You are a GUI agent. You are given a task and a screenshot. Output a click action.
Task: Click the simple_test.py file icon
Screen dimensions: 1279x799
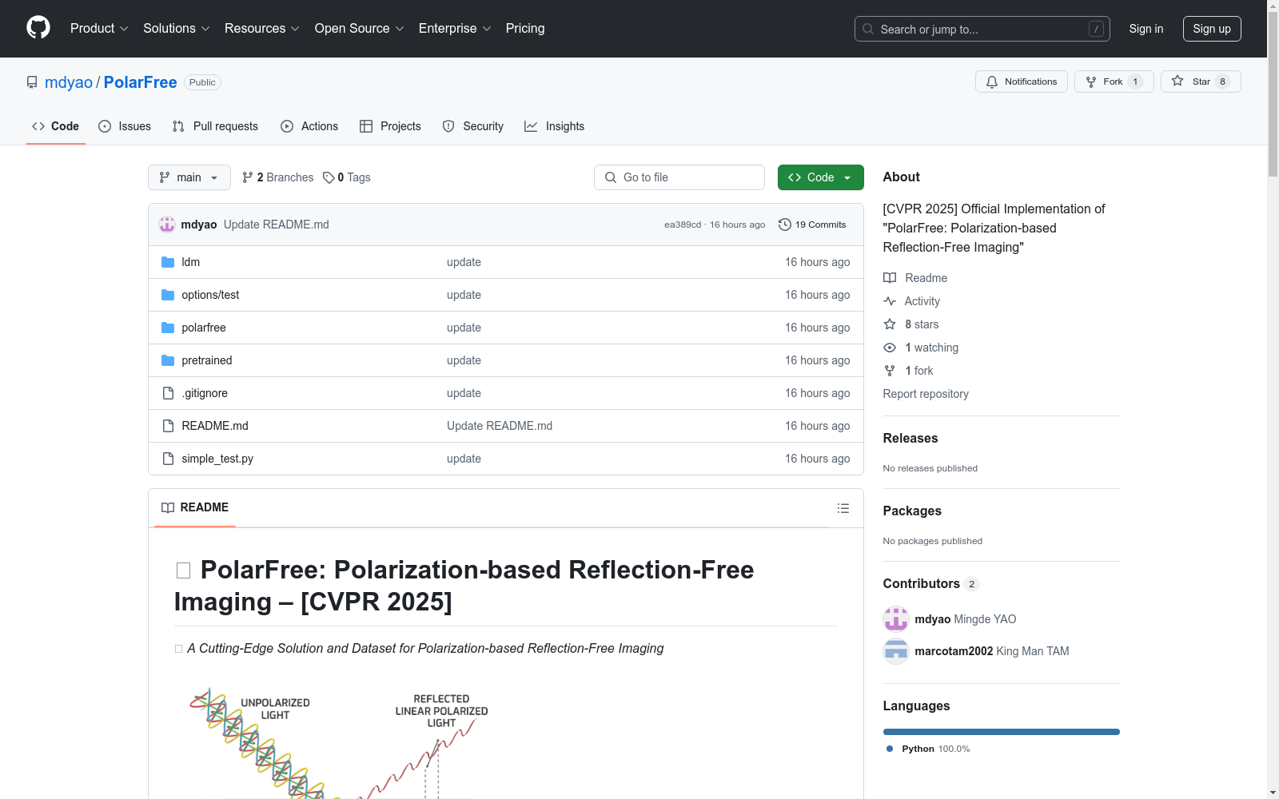pyautogui.click(x=168, y=459)
